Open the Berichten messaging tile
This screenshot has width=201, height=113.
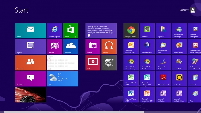point(30,79)
